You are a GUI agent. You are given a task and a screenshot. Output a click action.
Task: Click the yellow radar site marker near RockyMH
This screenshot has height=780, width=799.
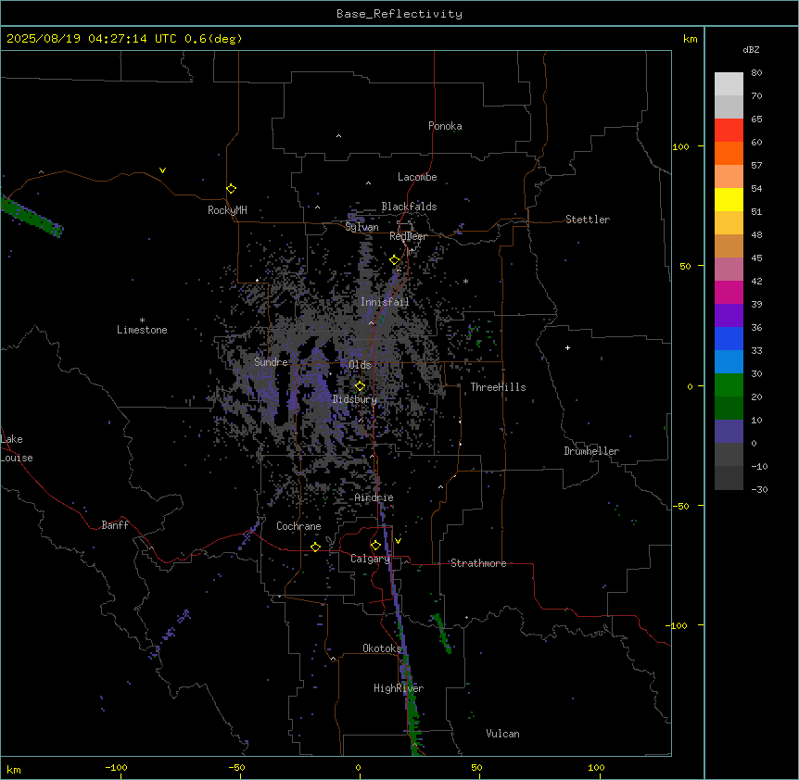231,189
